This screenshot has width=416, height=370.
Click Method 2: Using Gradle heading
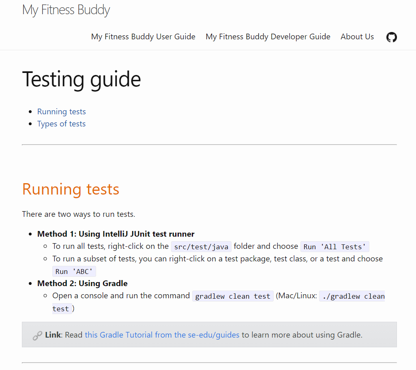(82, 283)
